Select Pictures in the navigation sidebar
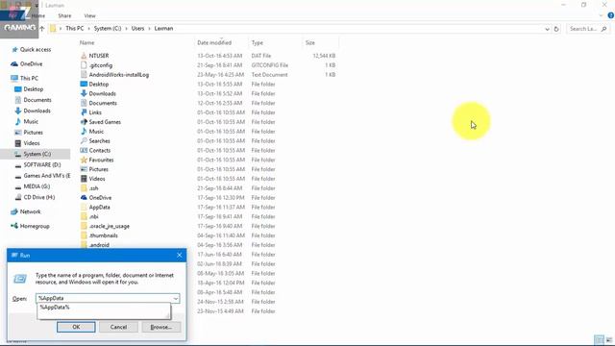This screenshot has width=615, height=346. click(33, 133)
